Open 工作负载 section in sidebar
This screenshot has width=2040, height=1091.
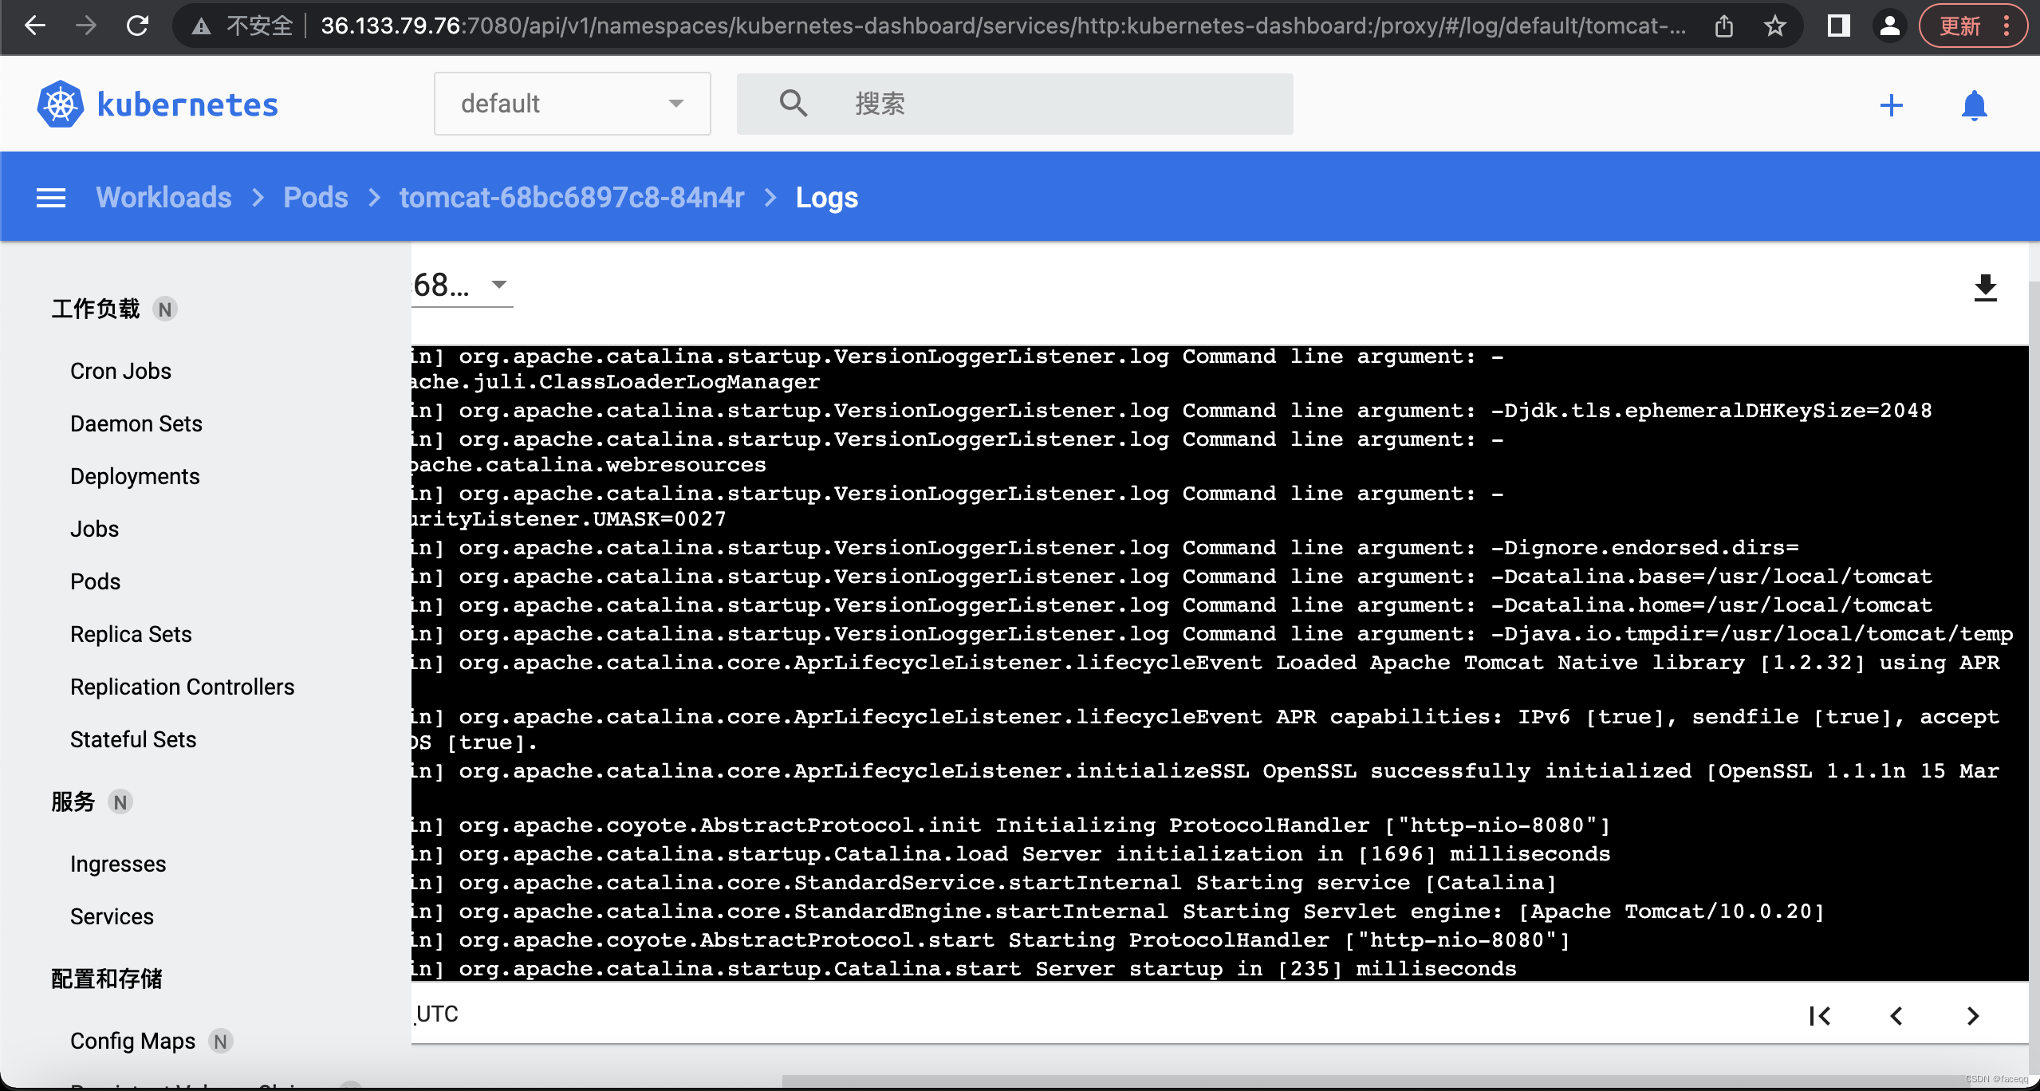[96, 309]
